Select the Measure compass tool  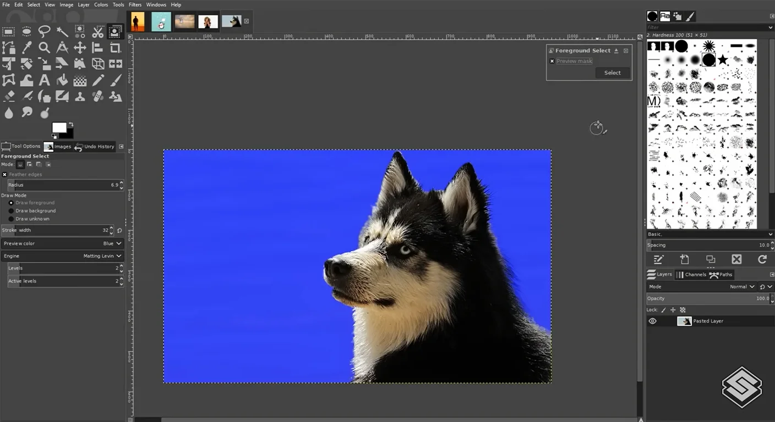[x=62, y=48]
